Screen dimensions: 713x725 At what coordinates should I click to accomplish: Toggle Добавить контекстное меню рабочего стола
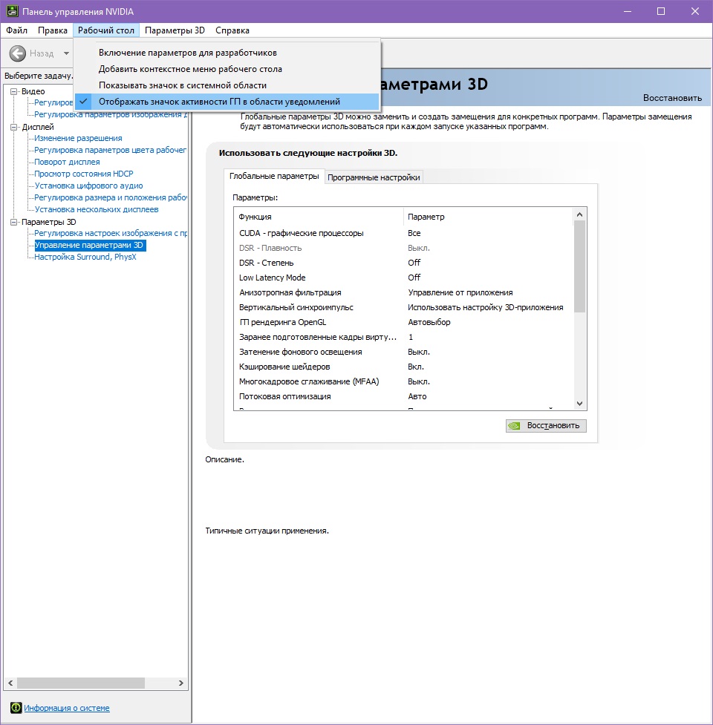[x=227, y=69]
